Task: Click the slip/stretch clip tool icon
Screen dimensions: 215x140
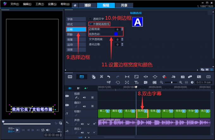Action: [x=127, y=77]
